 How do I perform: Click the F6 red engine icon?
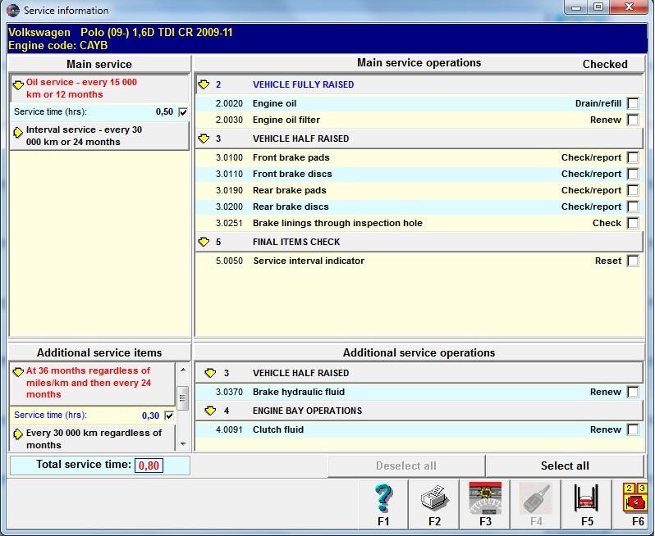coord(637,497)
